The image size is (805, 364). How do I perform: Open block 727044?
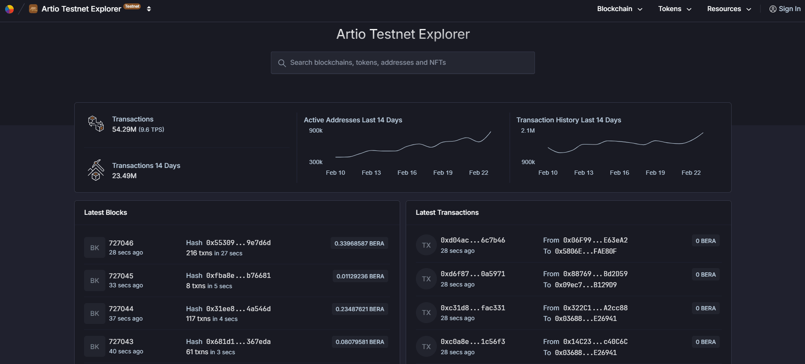(121, 309)
